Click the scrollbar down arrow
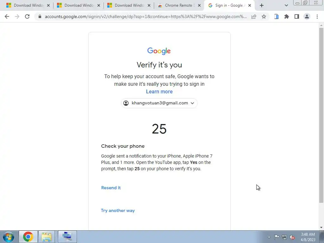Viewport: 324px width, 243px height. pos(321,227)
